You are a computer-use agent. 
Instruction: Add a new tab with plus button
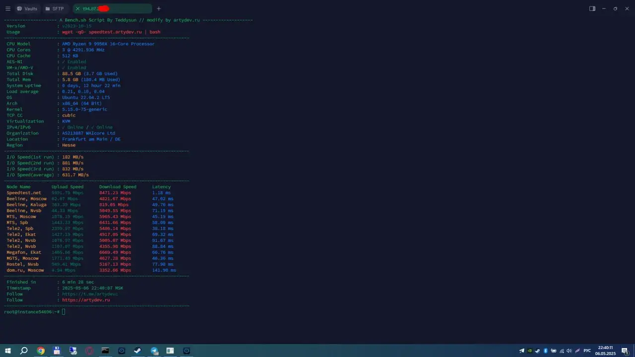pyautogui.click(x=159, y=8)
